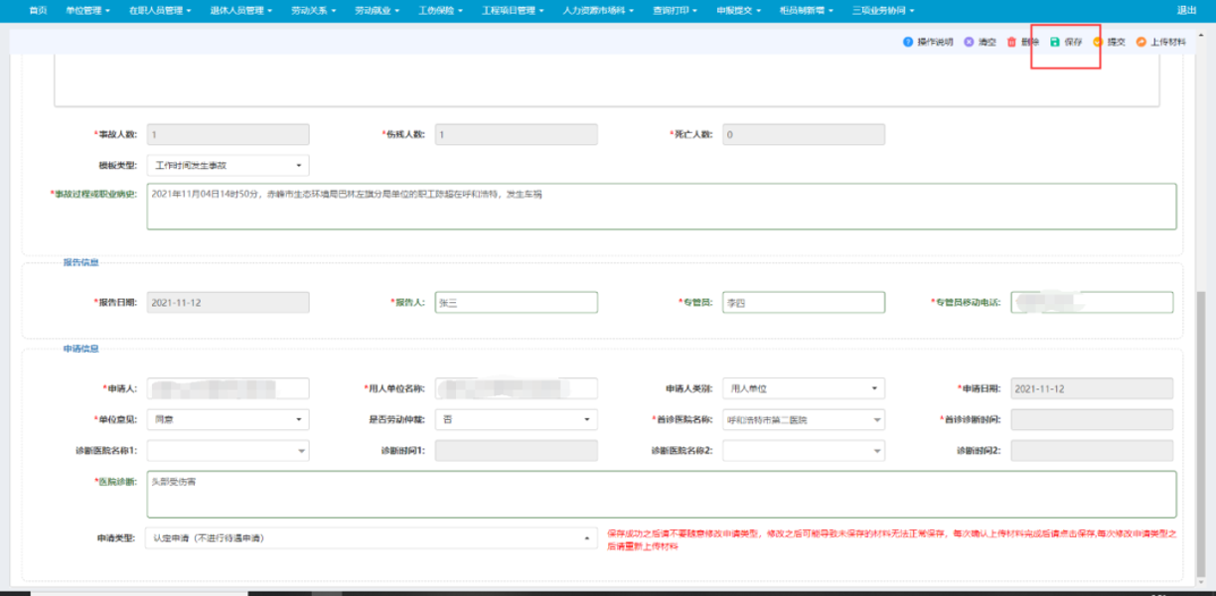Click the 保存 (Save) toolbar icon
The width and height of the screenshot is (1216, 596).
pyautogui.click(x=1055, y=43)
